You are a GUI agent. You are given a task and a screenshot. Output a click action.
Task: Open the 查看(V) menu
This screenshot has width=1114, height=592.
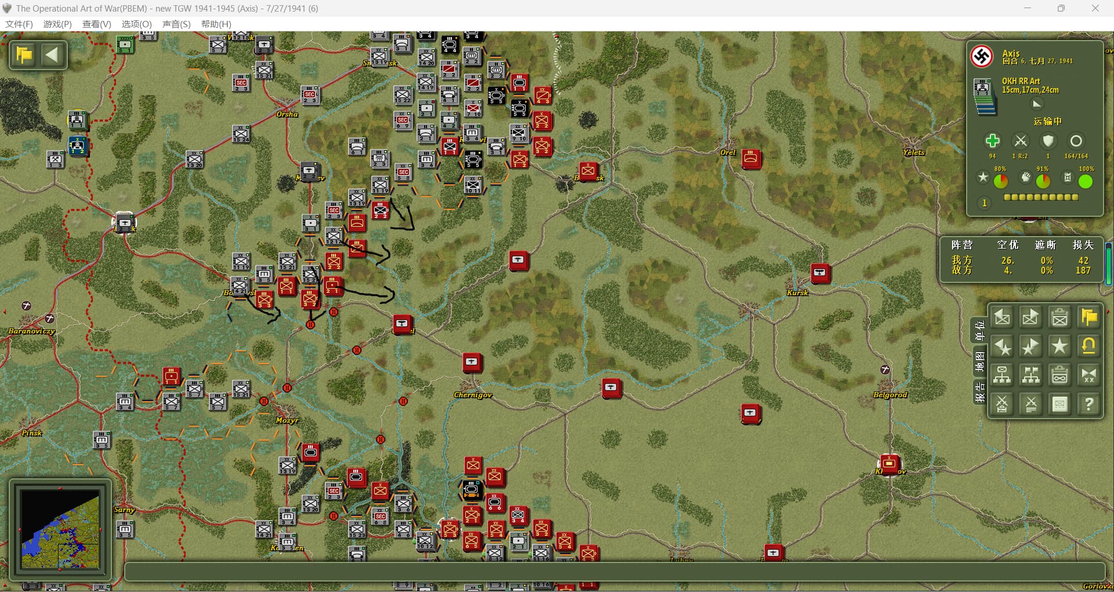pos(97,24)
